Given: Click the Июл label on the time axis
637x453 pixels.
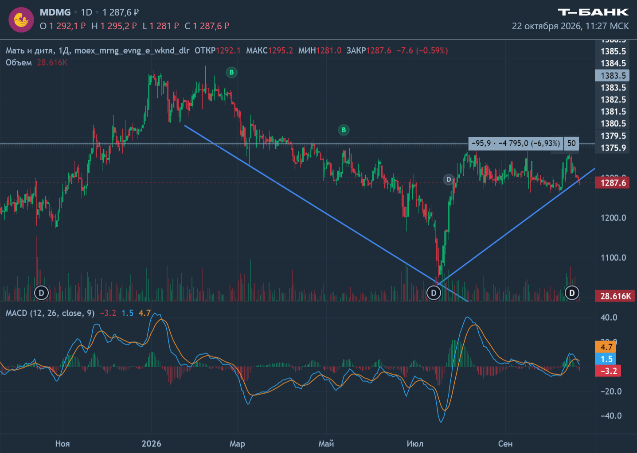Looking at the screenshot, I should [x=415, y=444].
